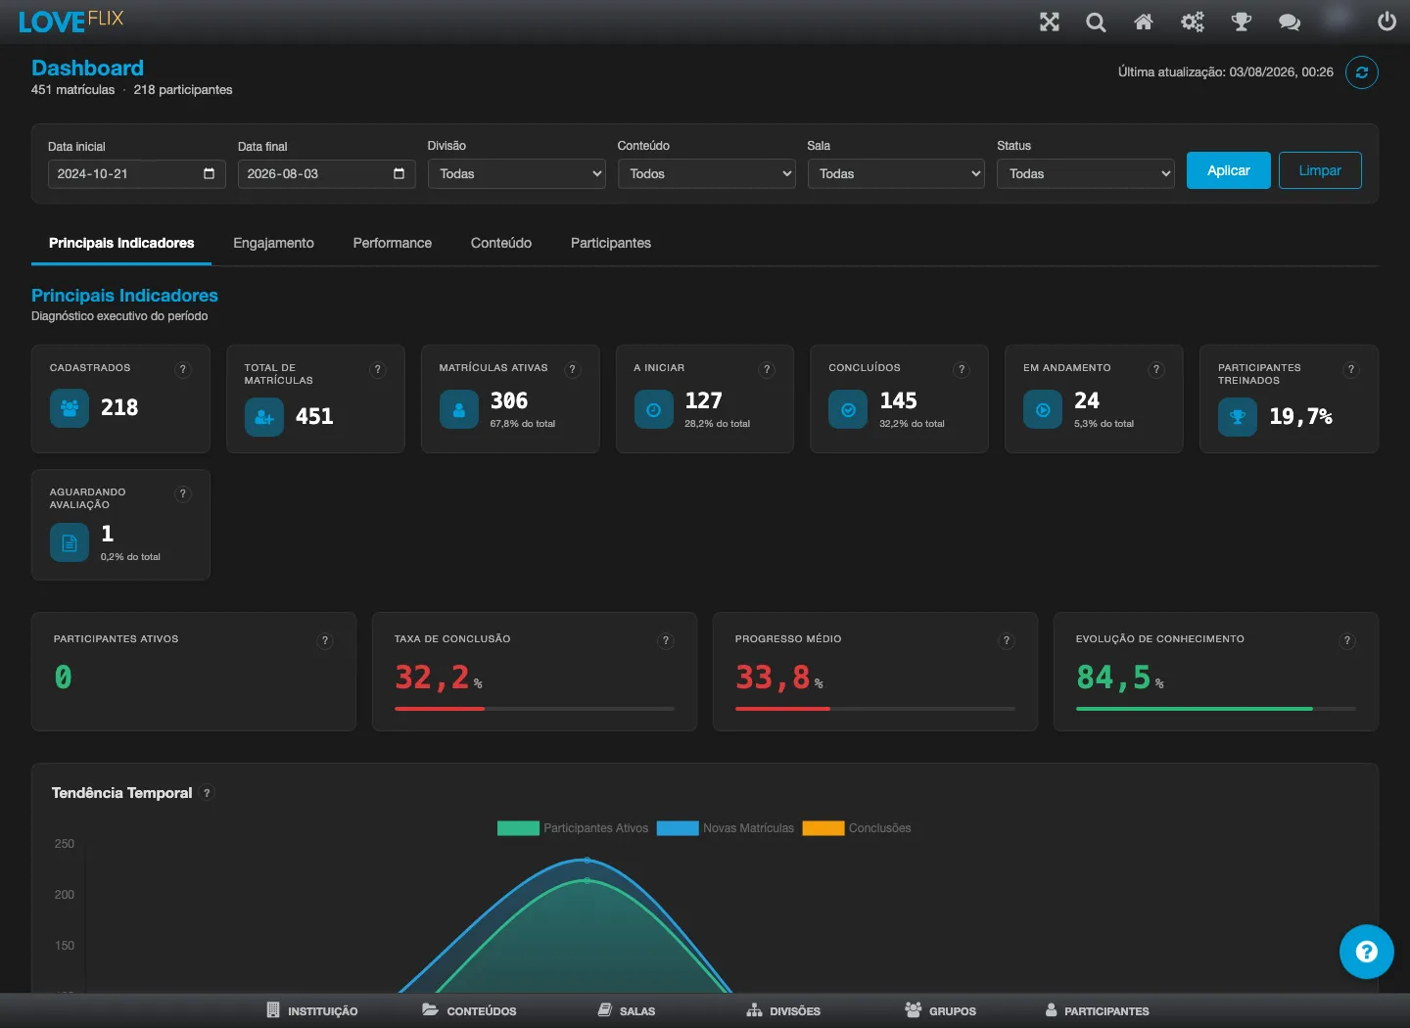The width and height of the screenshot is (1410, 1028).
Task: Open the Data final calendar picker icon
Action: pyautogui.click(x=399, y=174)
